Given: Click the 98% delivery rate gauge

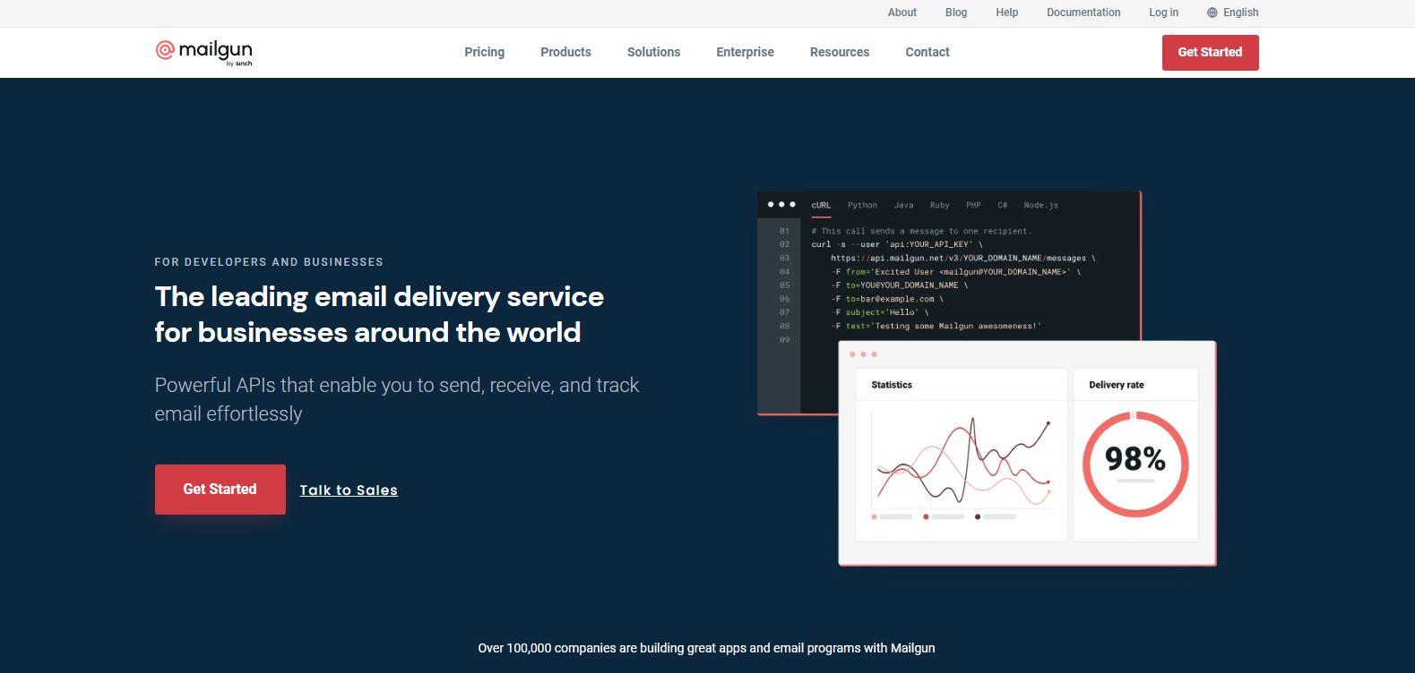Looking at the screenshot, I should click(x=1135, y=464).
